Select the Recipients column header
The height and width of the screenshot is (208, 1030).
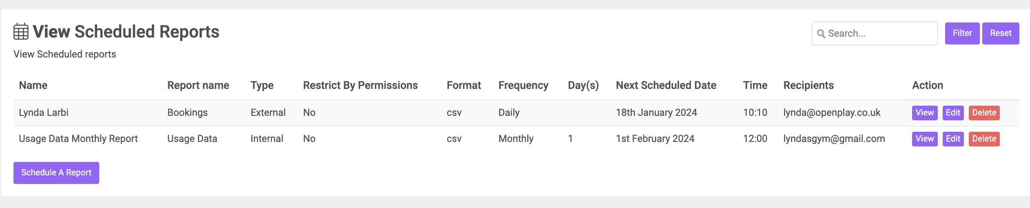point(808,85)
